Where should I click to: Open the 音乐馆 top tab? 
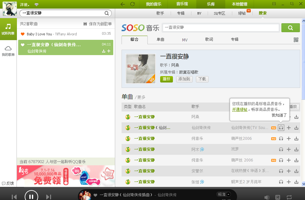tap(182, 4)
